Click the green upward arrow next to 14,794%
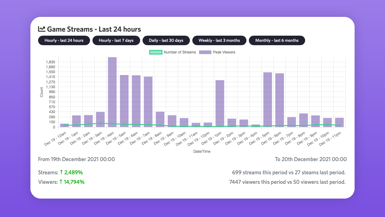 pos(61,182)
